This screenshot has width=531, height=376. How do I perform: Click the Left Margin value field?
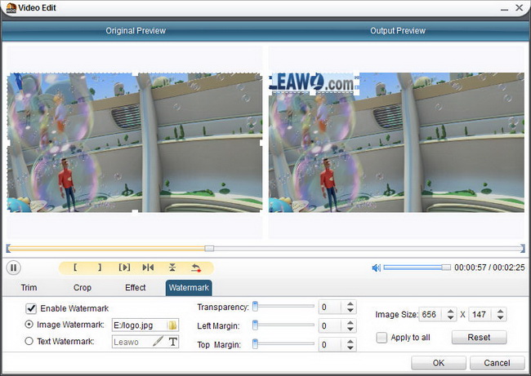[332, 326]
